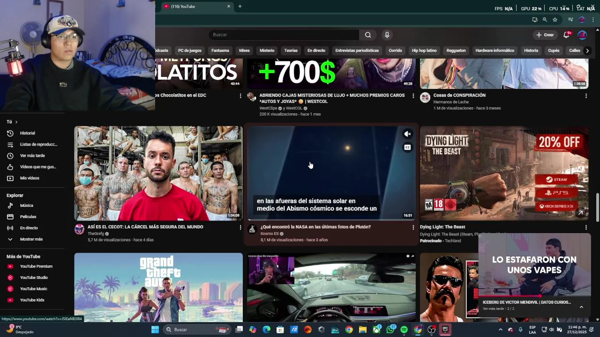
Task: Open Chrome media controls icon
Action: pyautogui.click(x=570, y=20)
